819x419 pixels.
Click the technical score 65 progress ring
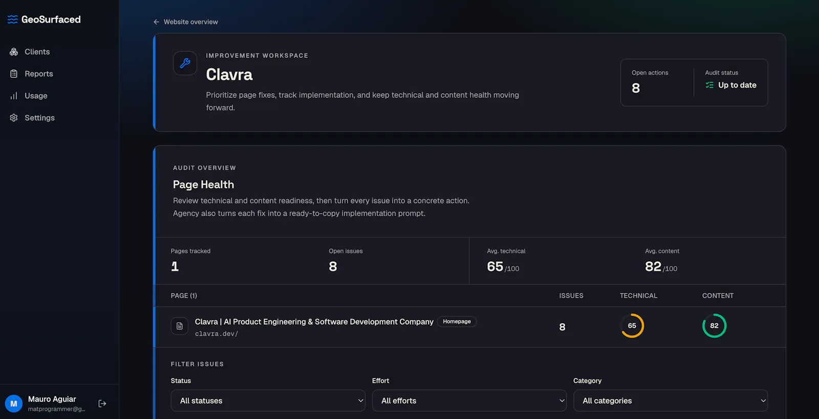(x=632, y=326)
